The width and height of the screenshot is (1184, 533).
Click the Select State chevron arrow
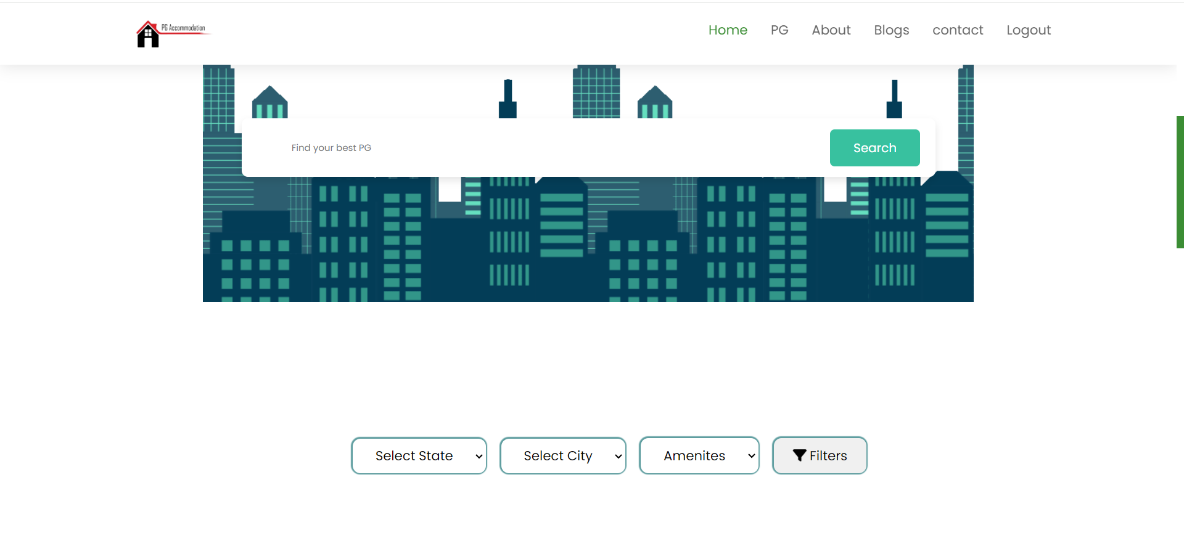tap(479, 457)
